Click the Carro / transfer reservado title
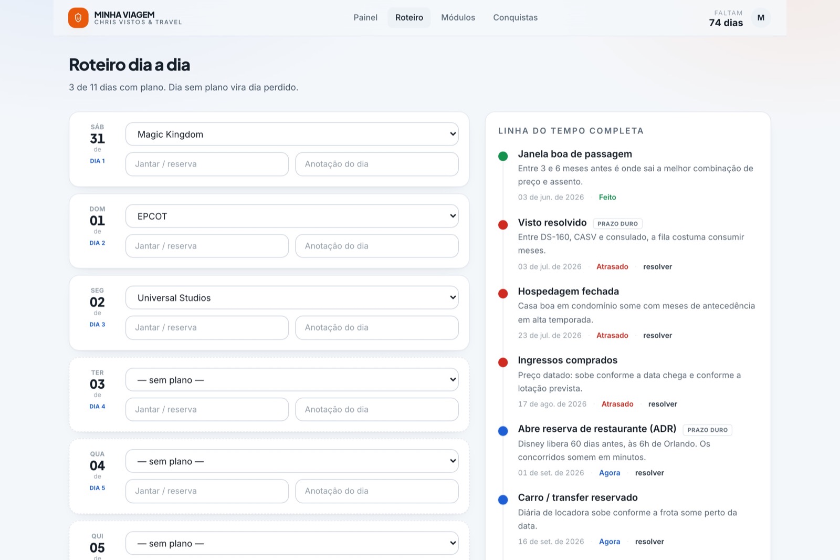 pos(578,497)
